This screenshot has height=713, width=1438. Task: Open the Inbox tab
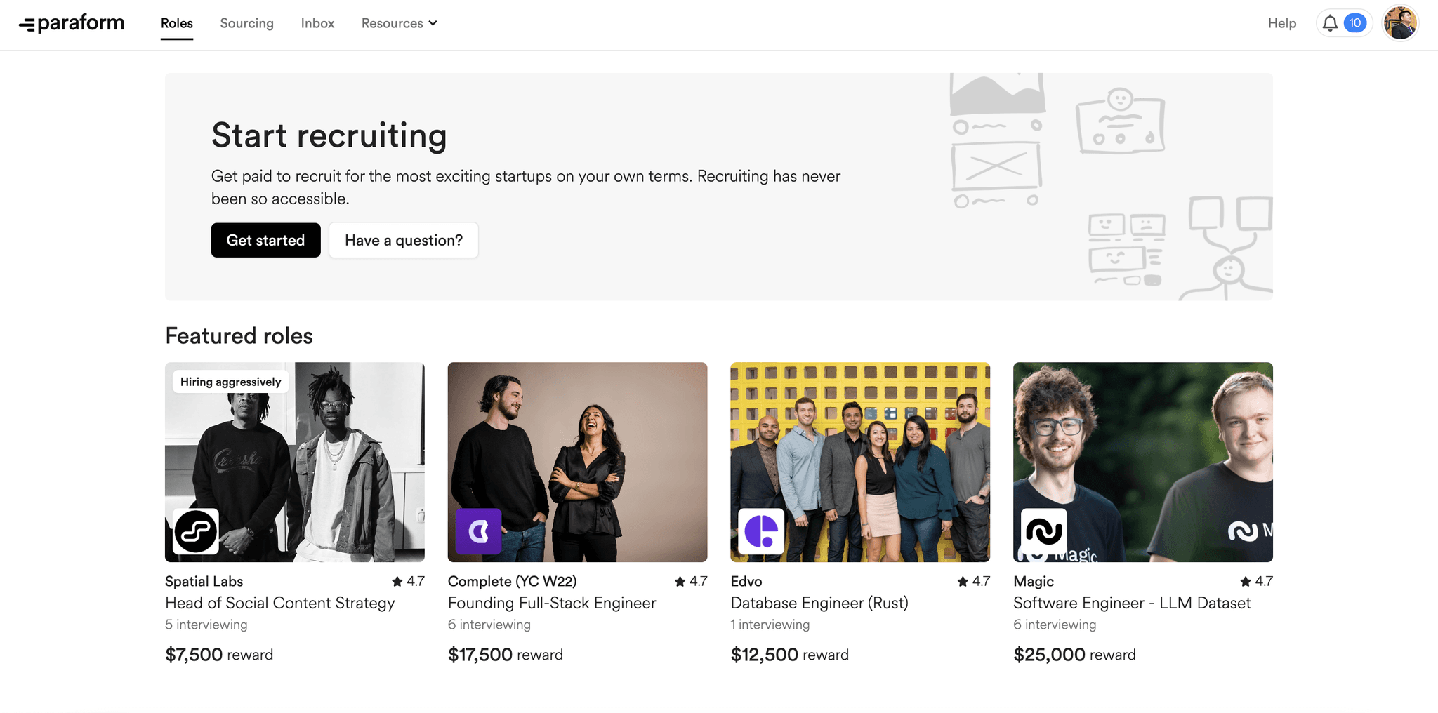tap(317, 23)
